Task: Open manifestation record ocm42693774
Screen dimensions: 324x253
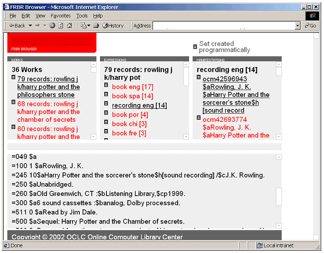Action: tap(236, 127)
